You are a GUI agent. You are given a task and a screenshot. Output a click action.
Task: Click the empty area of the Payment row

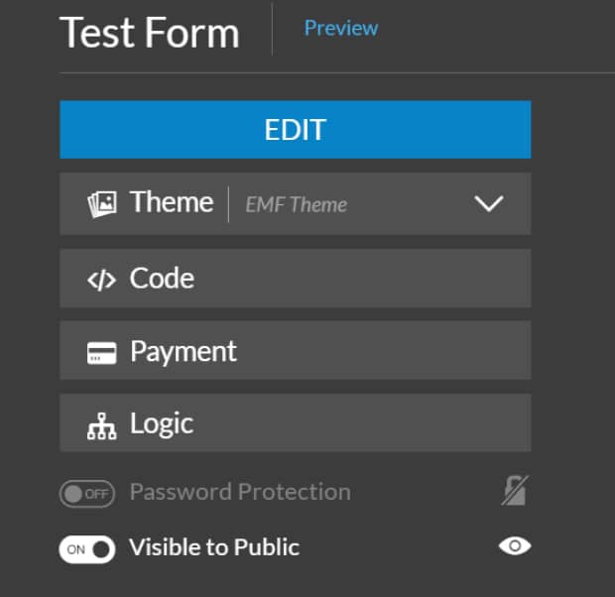[x=385, y=350]
